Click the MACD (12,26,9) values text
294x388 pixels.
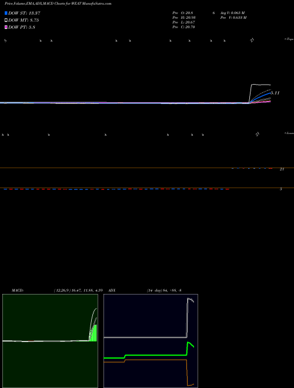(x=78, y=290)
